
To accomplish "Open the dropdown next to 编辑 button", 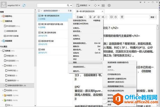I will 85,17.
